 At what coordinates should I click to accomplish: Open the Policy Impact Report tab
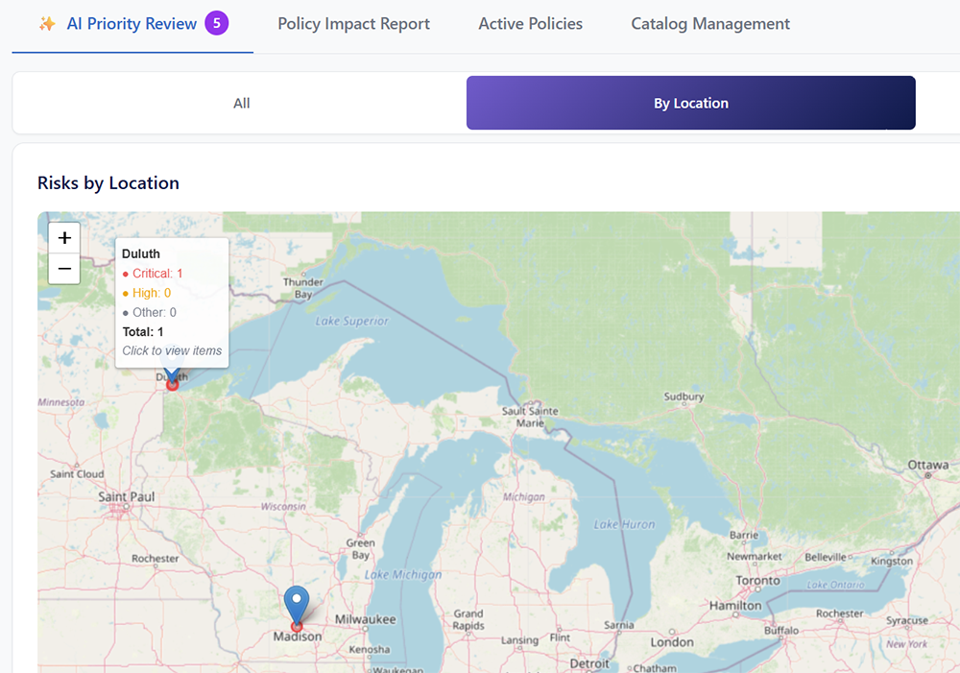(x=353, y=24)
